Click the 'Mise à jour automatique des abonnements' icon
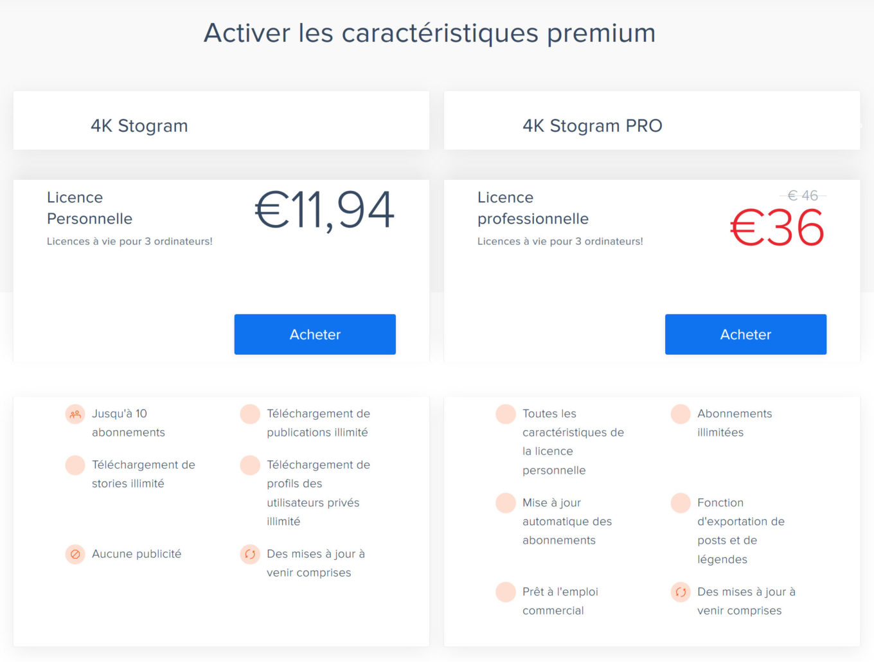The height and width of the screenshot is (662, 874). click(x=505, y=503)
